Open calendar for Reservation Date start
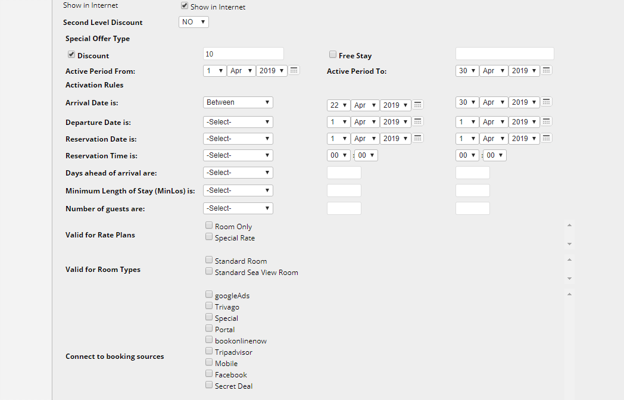 [x=417, y=138]
